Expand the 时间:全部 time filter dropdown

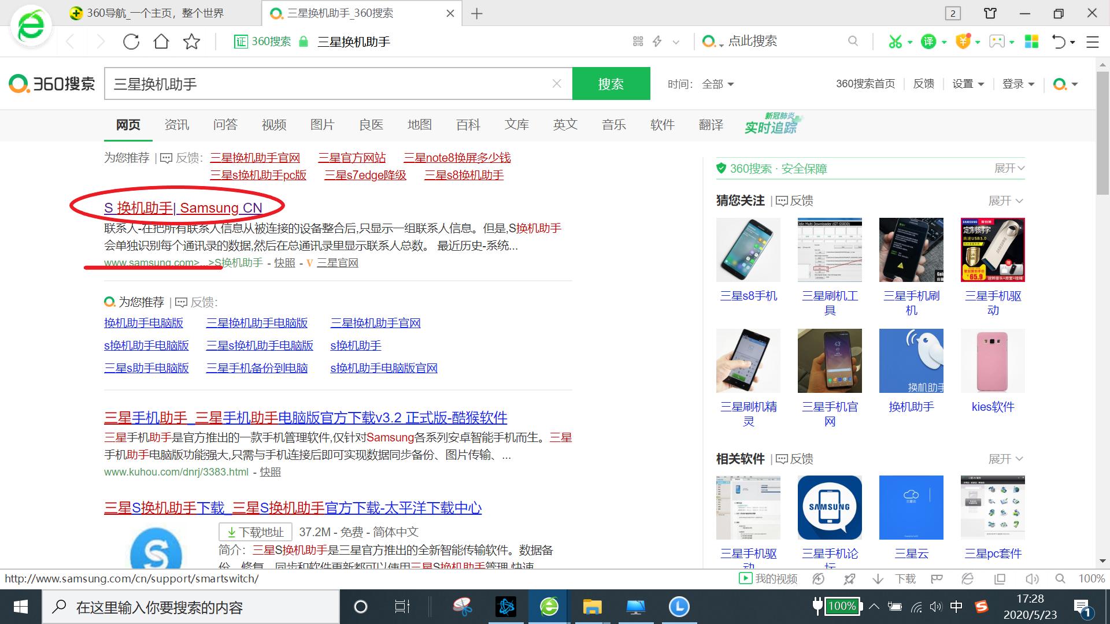click(701, 84)
